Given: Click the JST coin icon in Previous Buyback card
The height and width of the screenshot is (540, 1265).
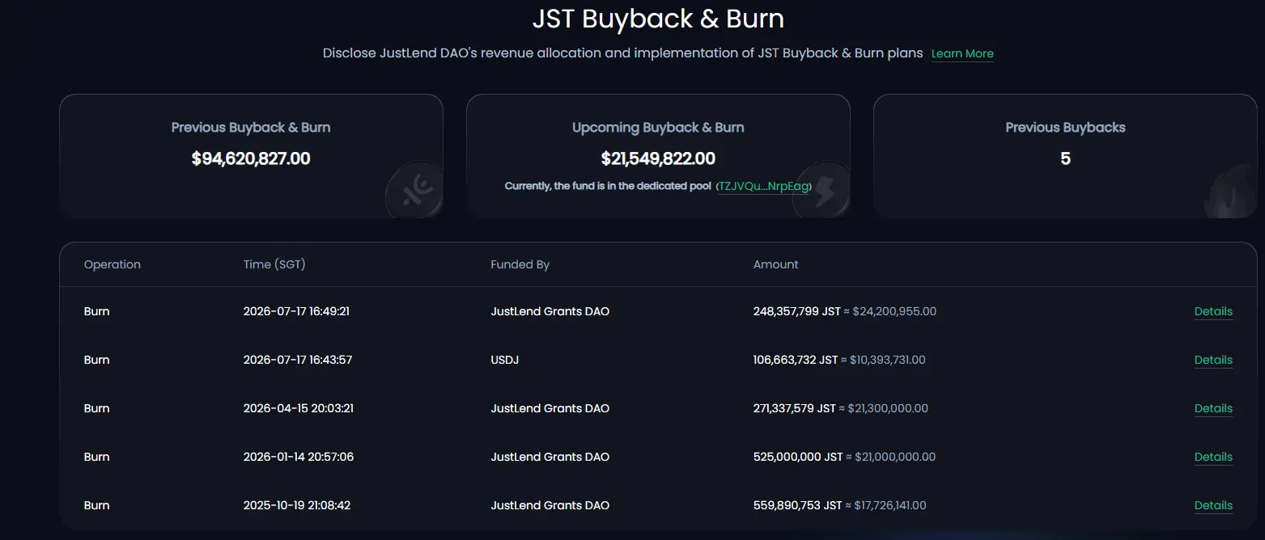Looking at the screenshot, I should 414,191.
